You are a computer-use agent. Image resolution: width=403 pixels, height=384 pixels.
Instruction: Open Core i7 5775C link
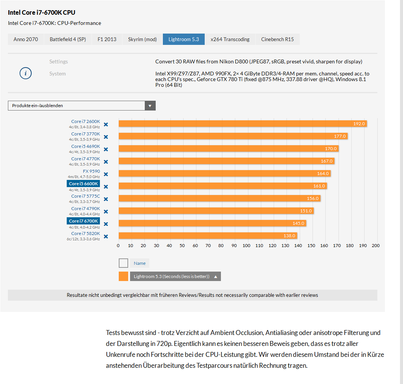point(86,196)
